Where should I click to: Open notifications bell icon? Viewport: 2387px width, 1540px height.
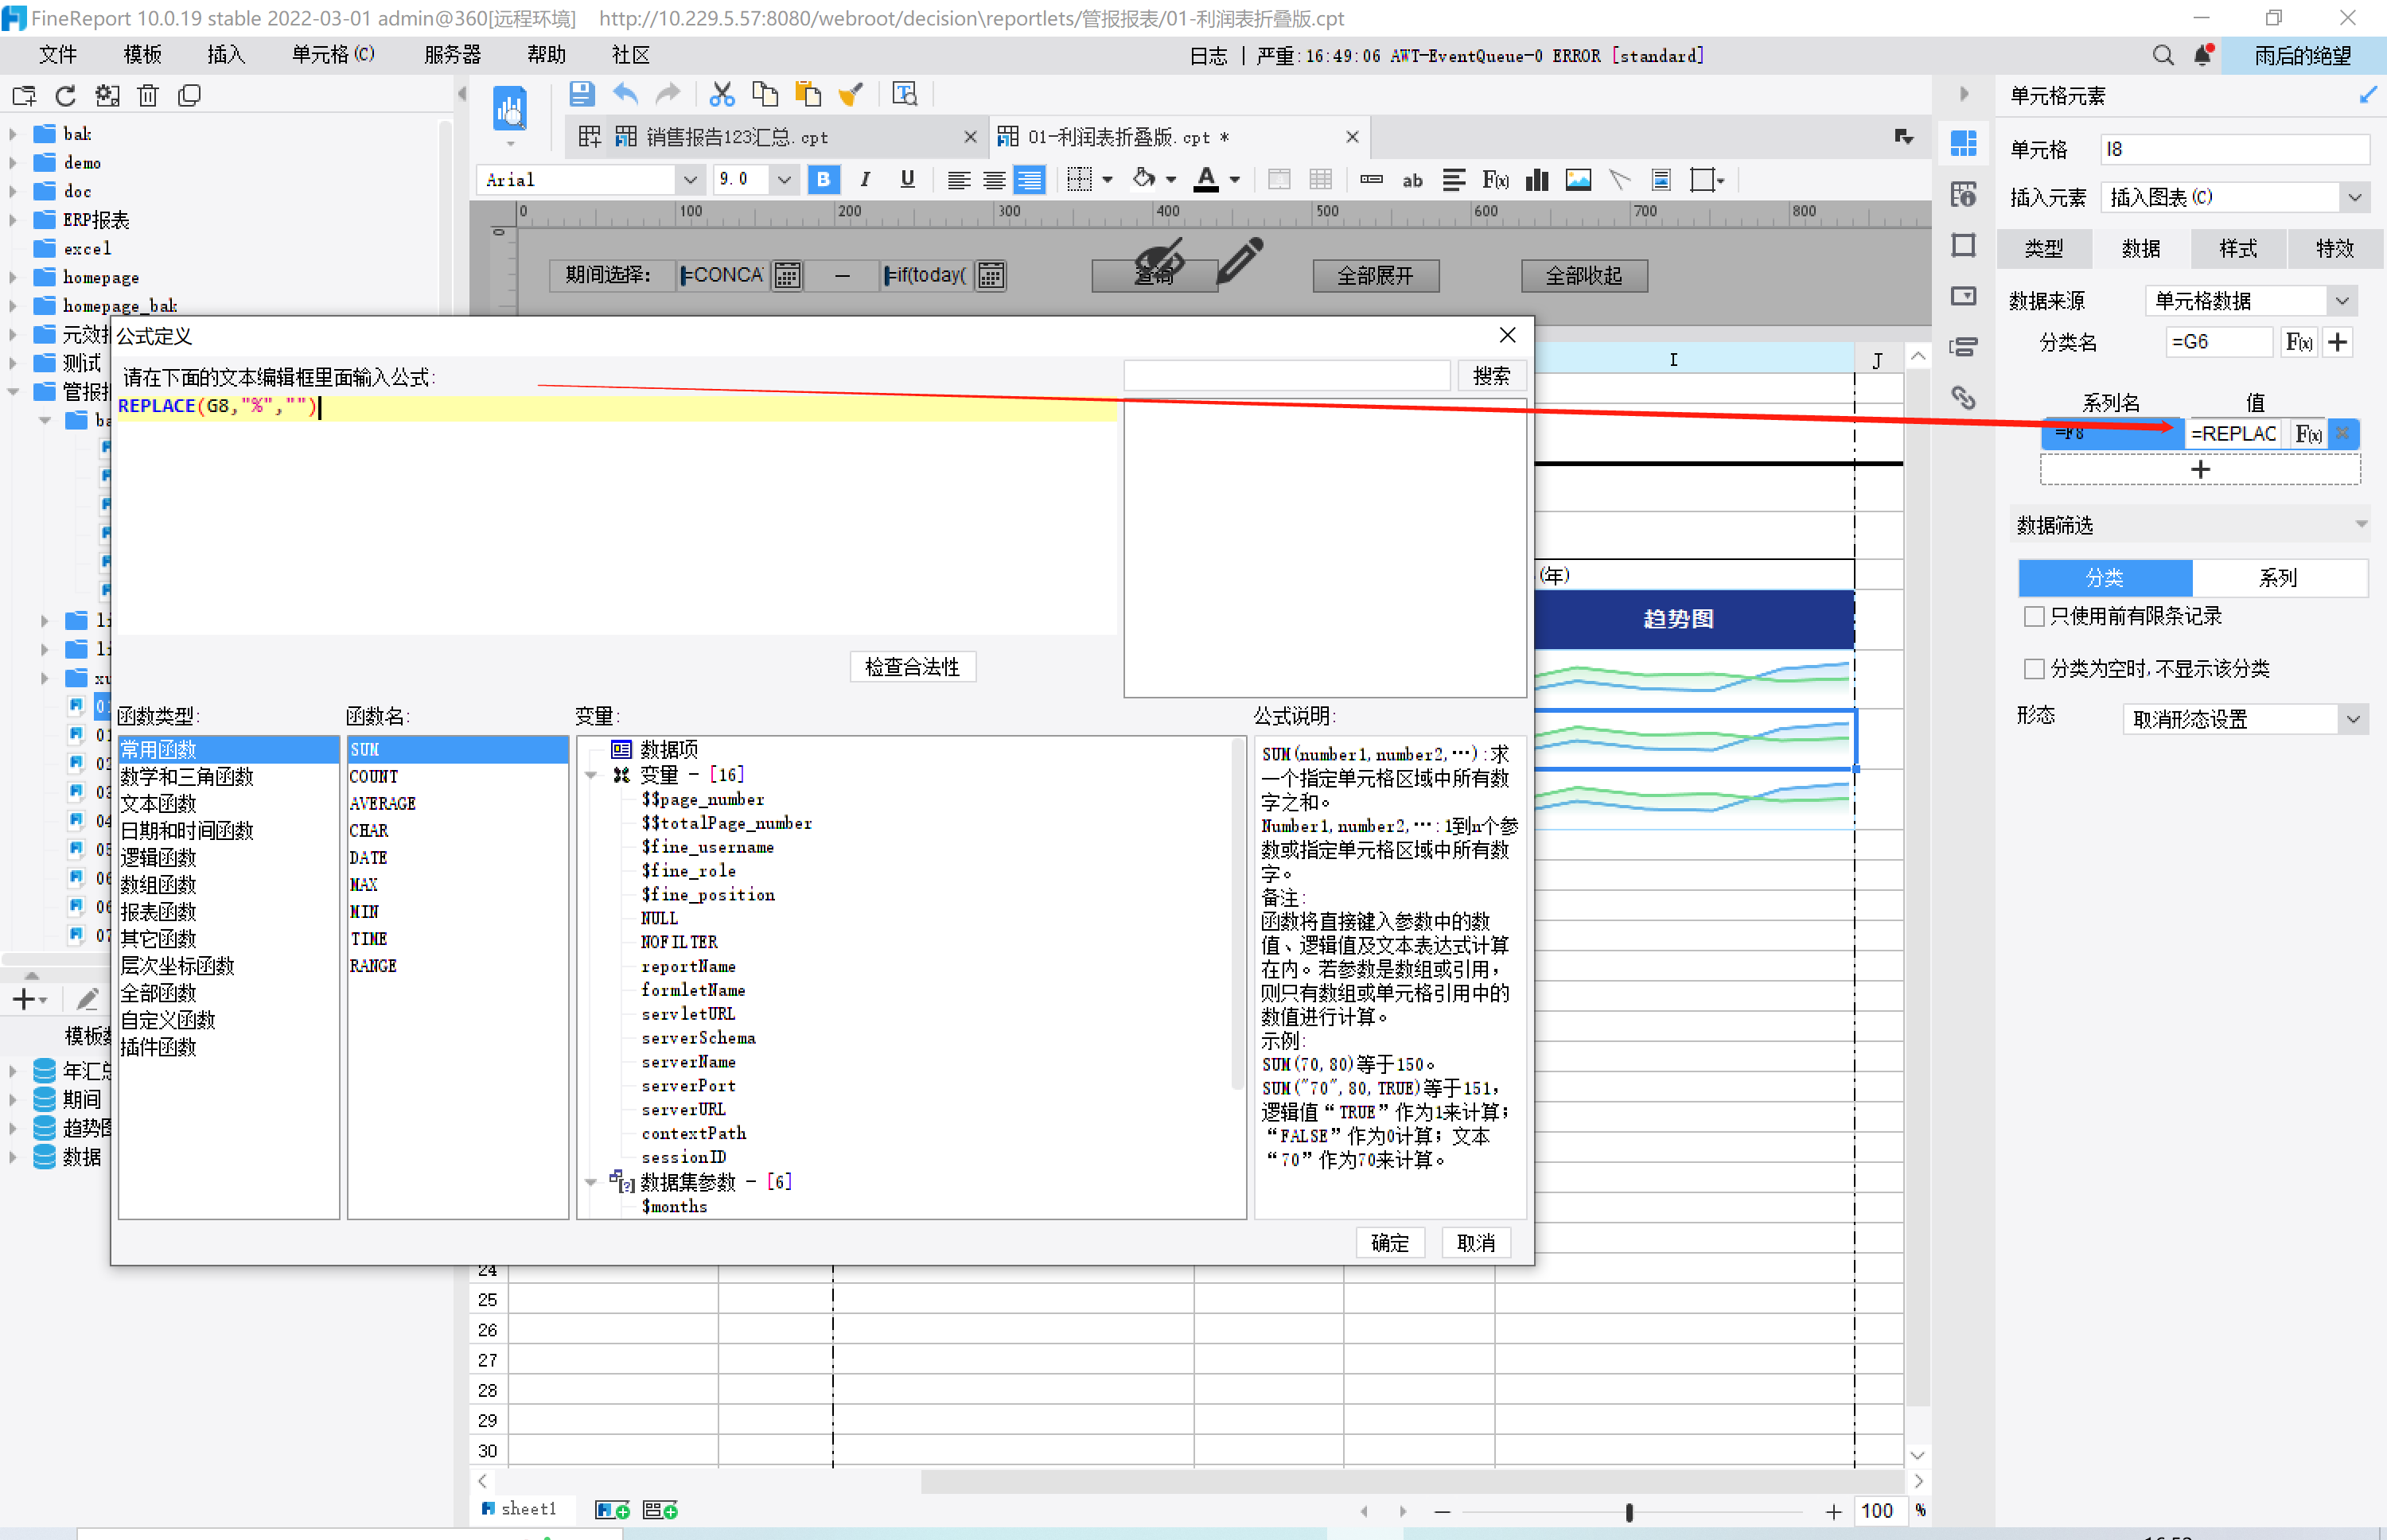2203,56
